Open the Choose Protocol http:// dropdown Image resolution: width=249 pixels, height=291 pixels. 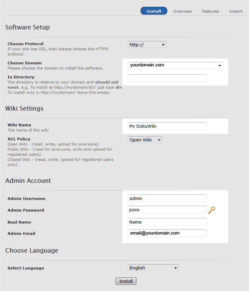pos(147,44)
